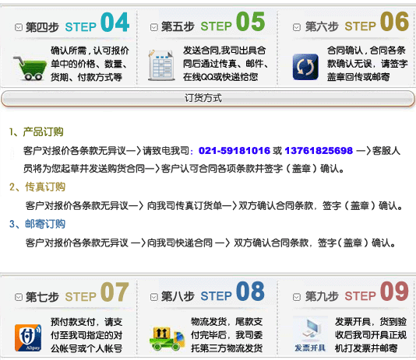This screenshot has width=416, height=360.
Task: Click the 发票开具 invoice computer icon
Action: point(310,334)
